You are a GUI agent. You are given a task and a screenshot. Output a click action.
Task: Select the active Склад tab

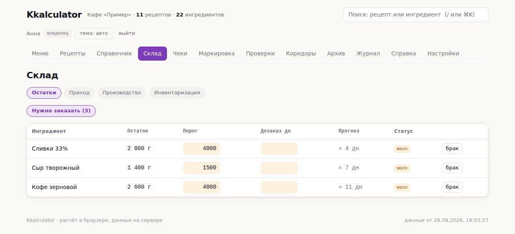(152, 53)
